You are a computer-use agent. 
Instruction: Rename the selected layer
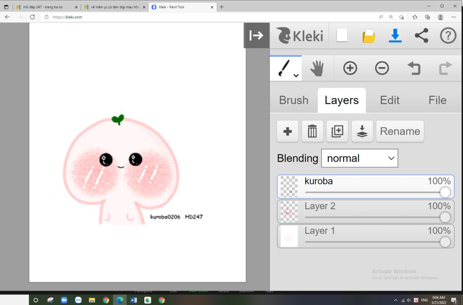[400, 131]
